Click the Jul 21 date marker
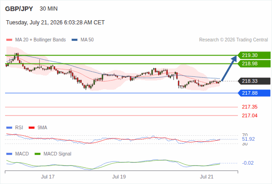272x184 pixels. [x=207, y=177]
